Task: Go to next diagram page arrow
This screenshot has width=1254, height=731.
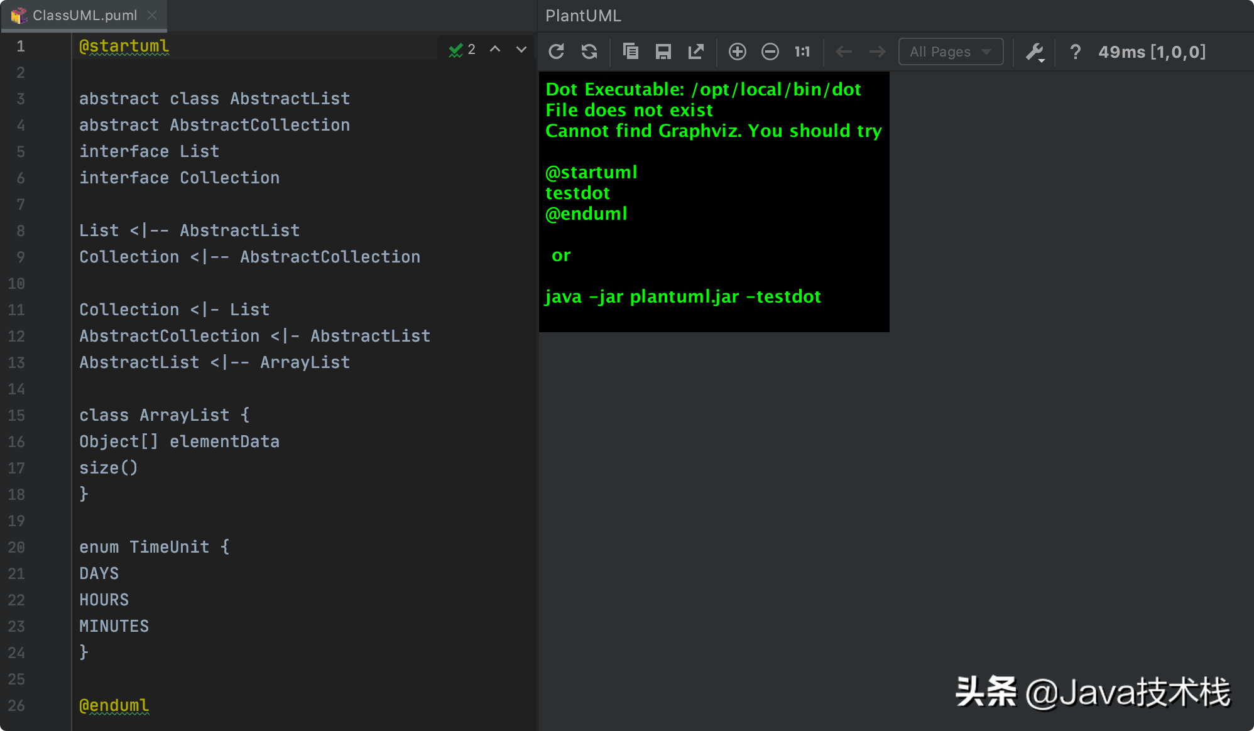Action: [877, 51]
